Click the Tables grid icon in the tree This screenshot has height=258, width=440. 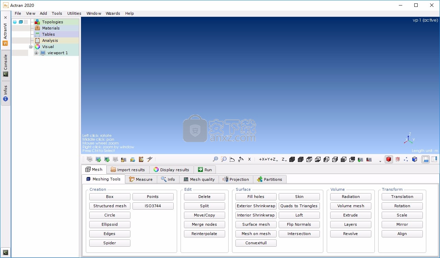point(37,34)
